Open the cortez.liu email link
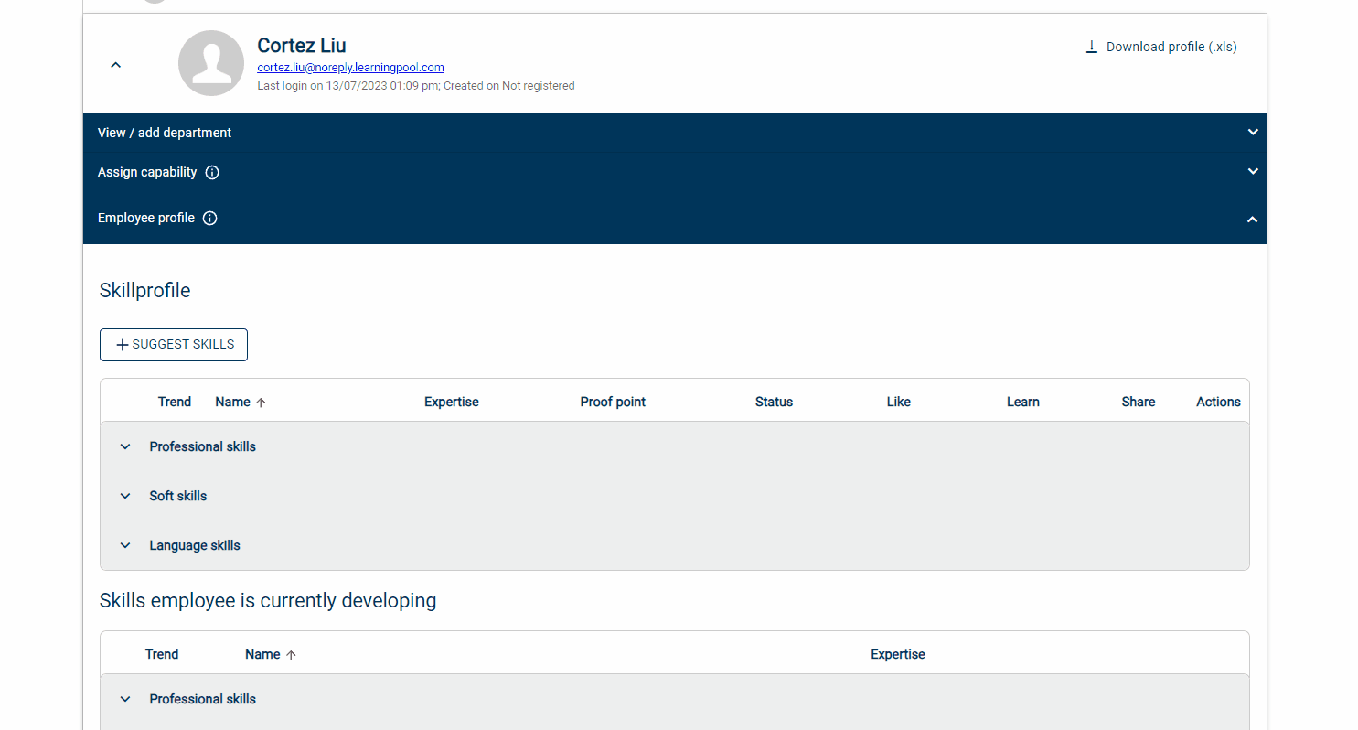 (350, 68)
